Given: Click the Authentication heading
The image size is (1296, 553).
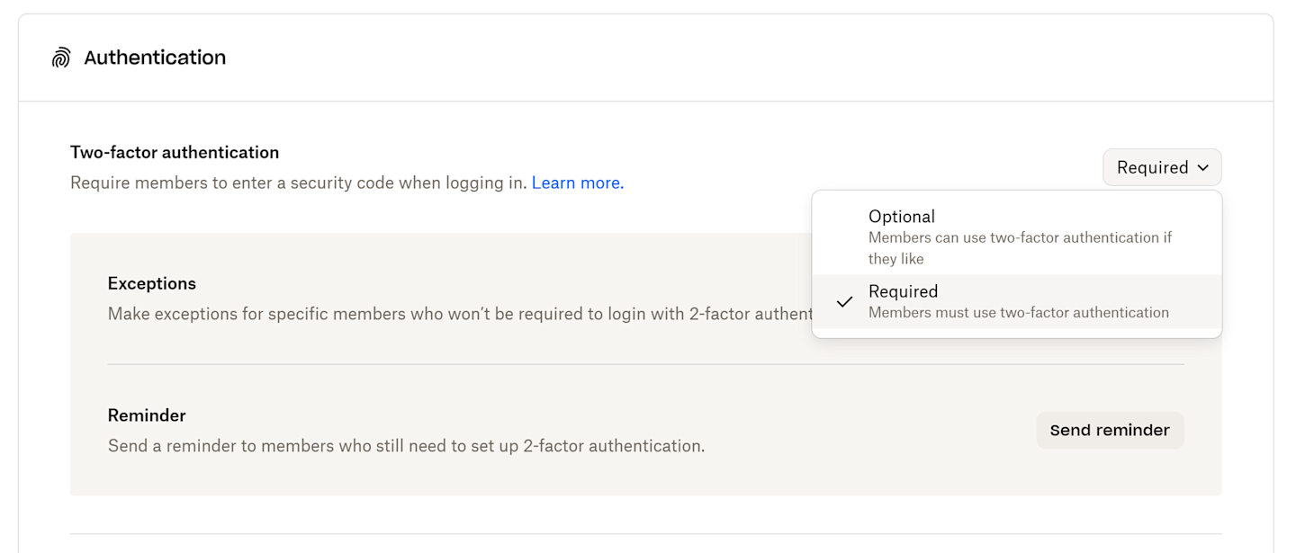Looking at the screenshot, I should pyautogui.click(x=154, y=57).
